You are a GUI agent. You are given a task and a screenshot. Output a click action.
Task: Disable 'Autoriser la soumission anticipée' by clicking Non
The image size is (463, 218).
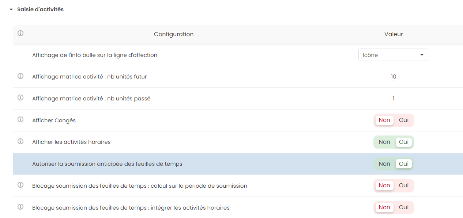pyautogui.click(x=384, y=164)
